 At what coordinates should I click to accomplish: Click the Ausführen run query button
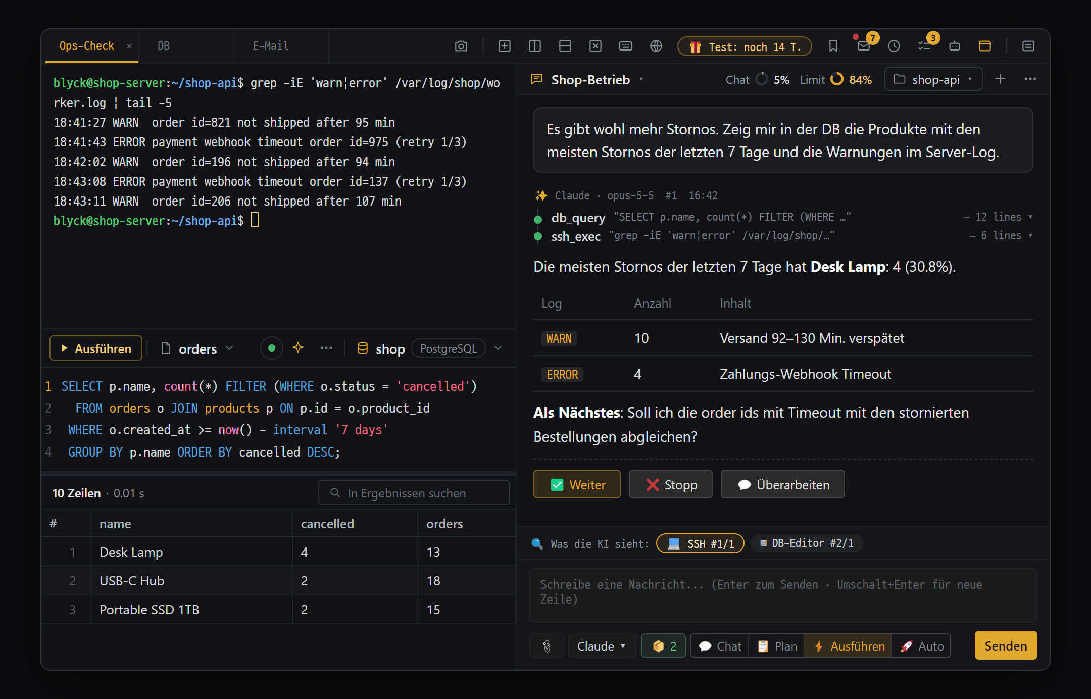(x=96, y=348)
